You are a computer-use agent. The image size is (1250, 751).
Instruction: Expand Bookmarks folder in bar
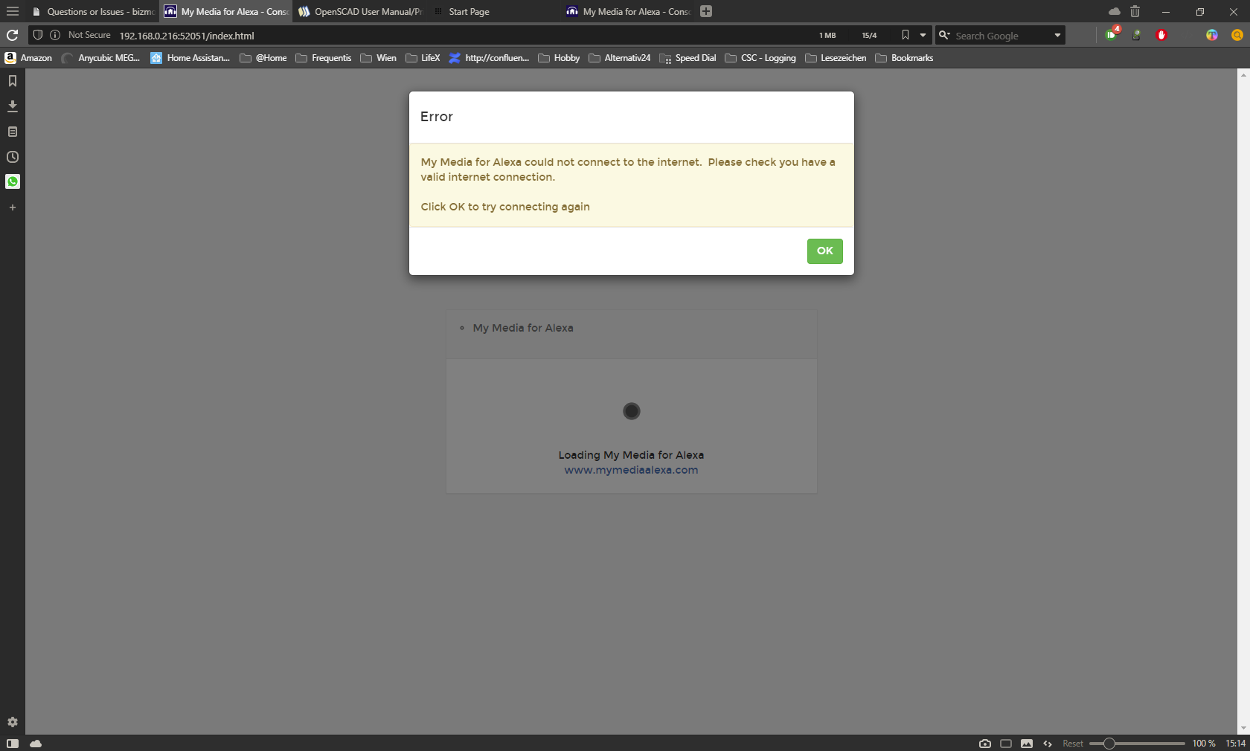[904, 58]
